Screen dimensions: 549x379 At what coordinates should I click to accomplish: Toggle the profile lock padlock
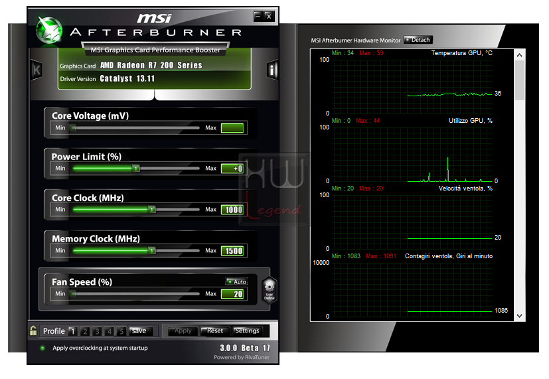pos(33,331)
